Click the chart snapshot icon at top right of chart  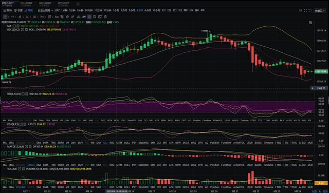[x=310, y=23]
